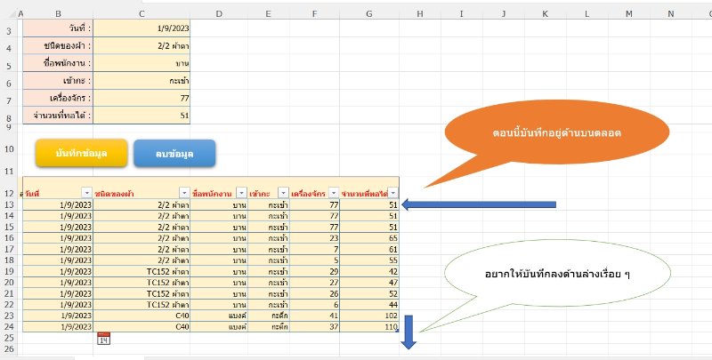Click the วันที่ input cell showing 1/9/2023
The width and height of the screenshot is (712, 360).
click(x=142, y=28)
